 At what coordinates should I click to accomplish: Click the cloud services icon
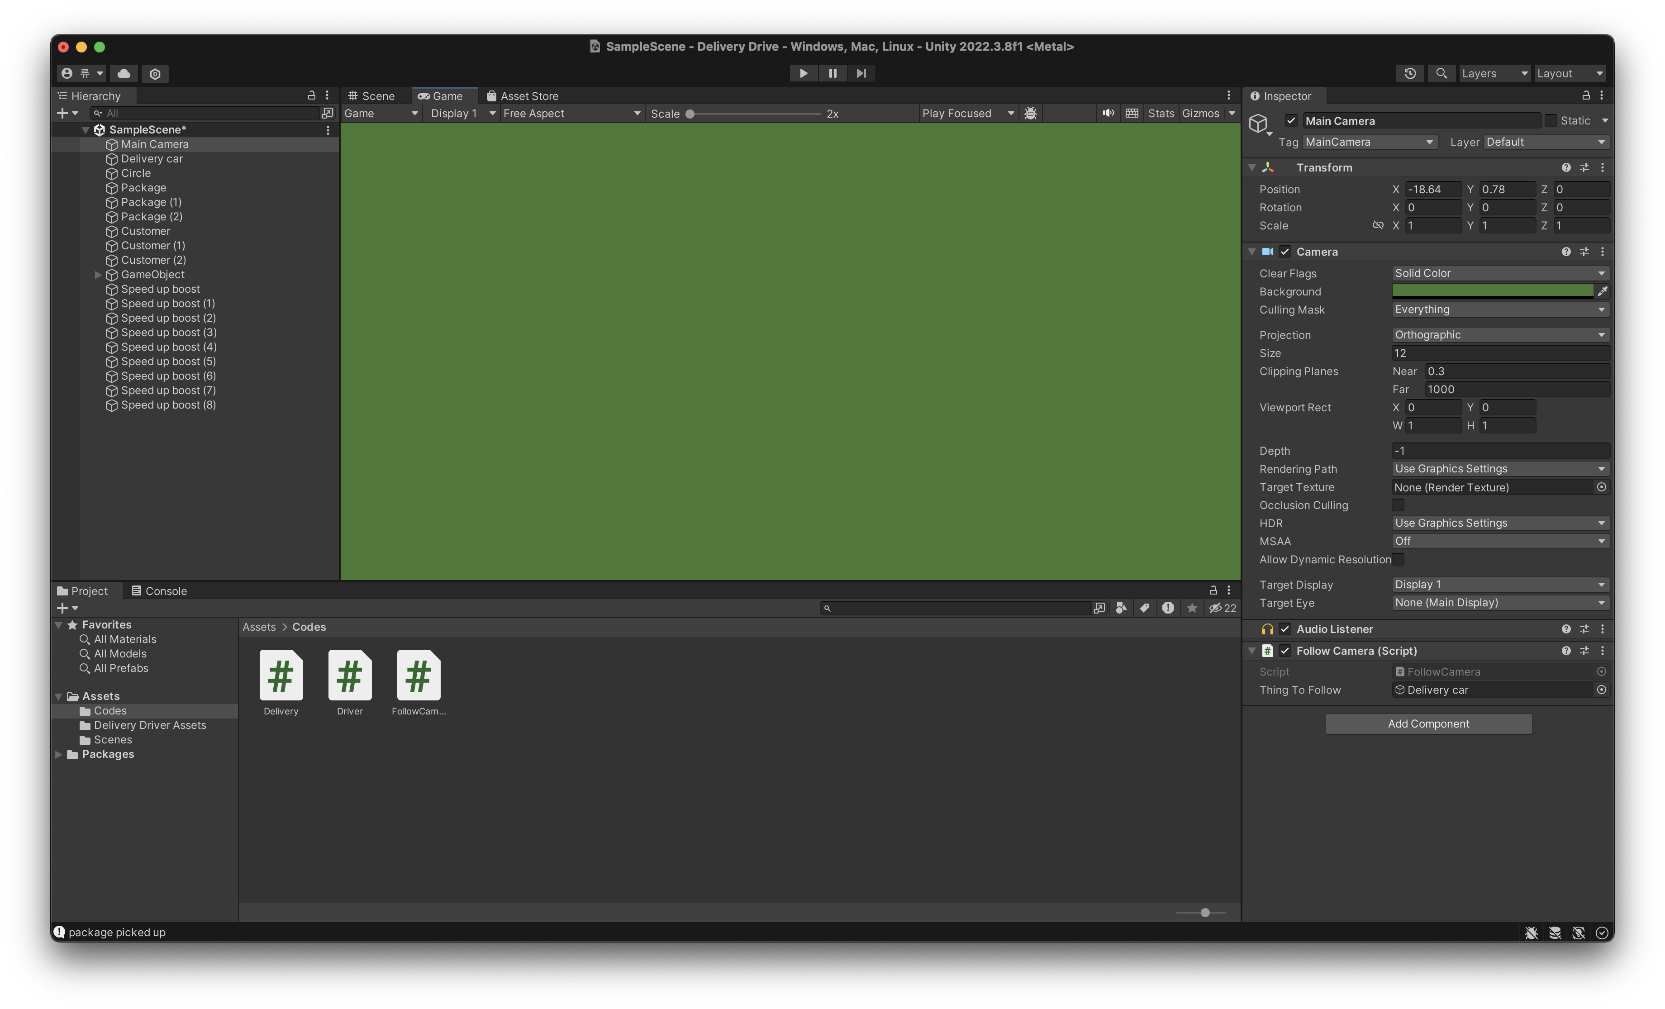coord(124,73)
